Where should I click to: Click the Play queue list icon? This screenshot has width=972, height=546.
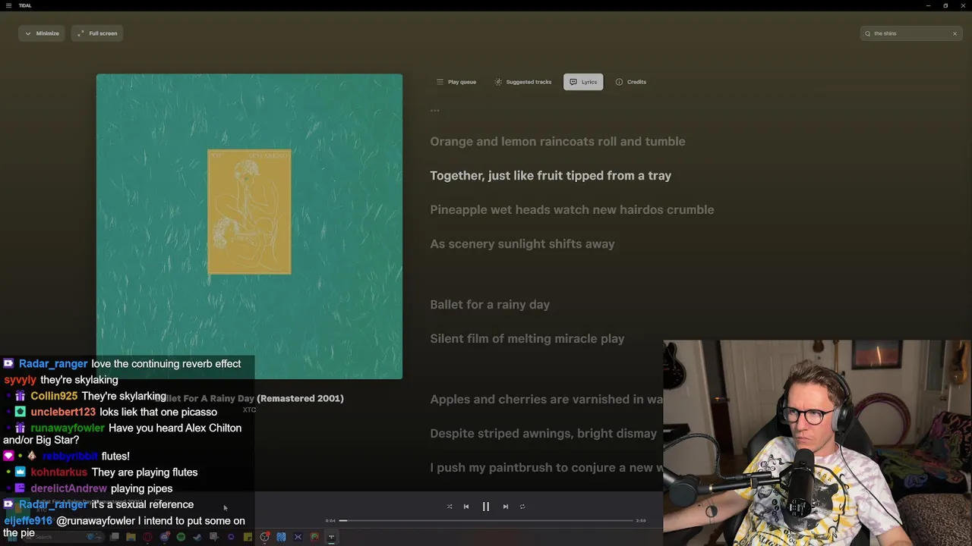440,82
